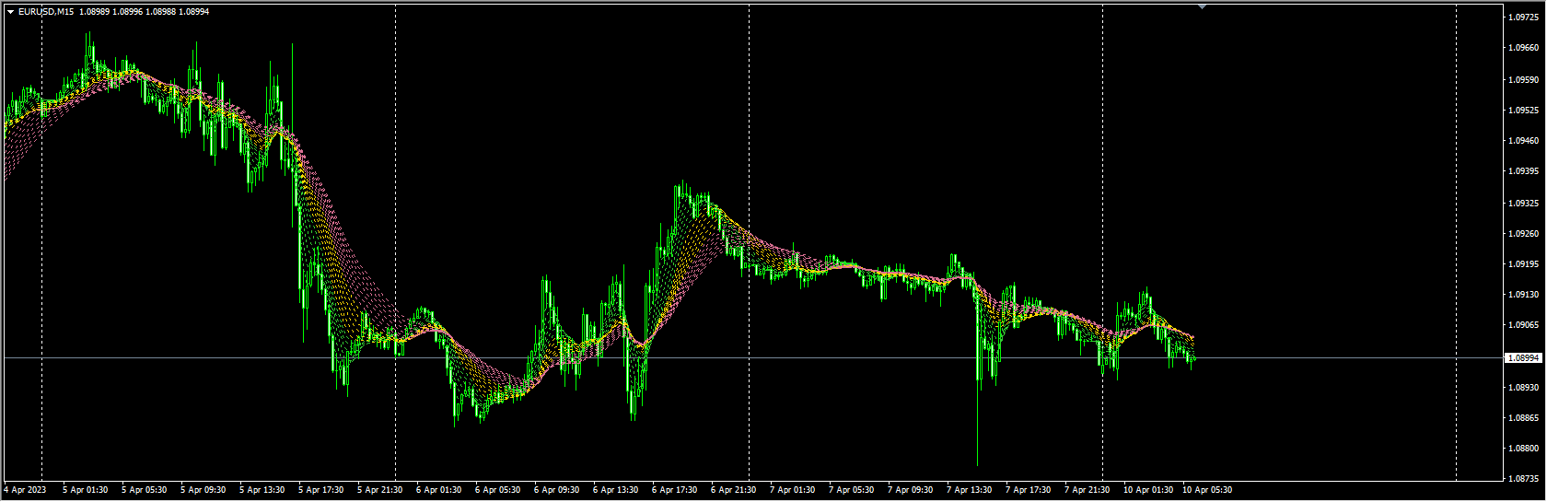This screenshot has height=502, width=1547.
Task: Click the 5 Apr 17:30 time label
Action: coord(321,490)
